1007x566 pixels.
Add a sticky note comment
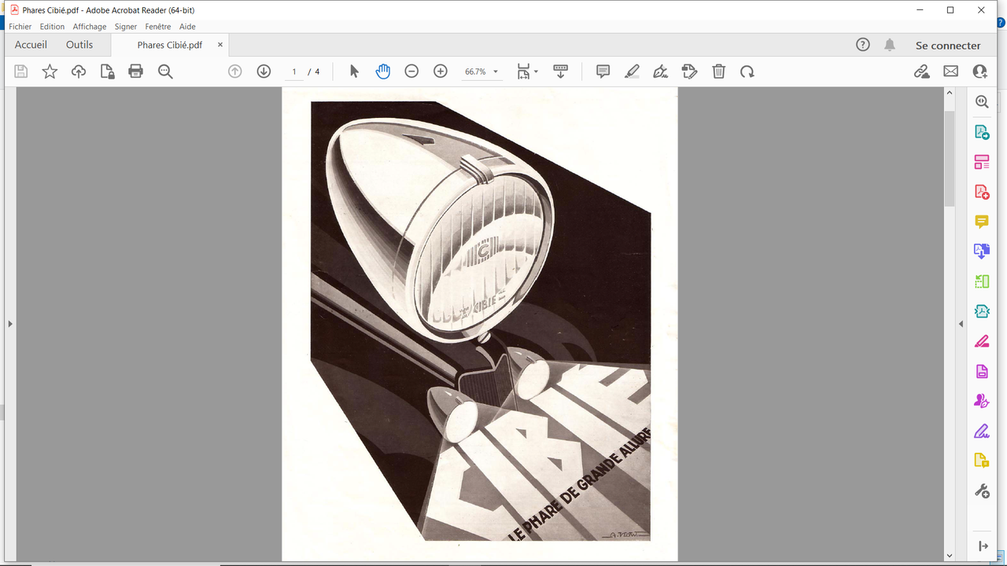click(x=603, y=72)
